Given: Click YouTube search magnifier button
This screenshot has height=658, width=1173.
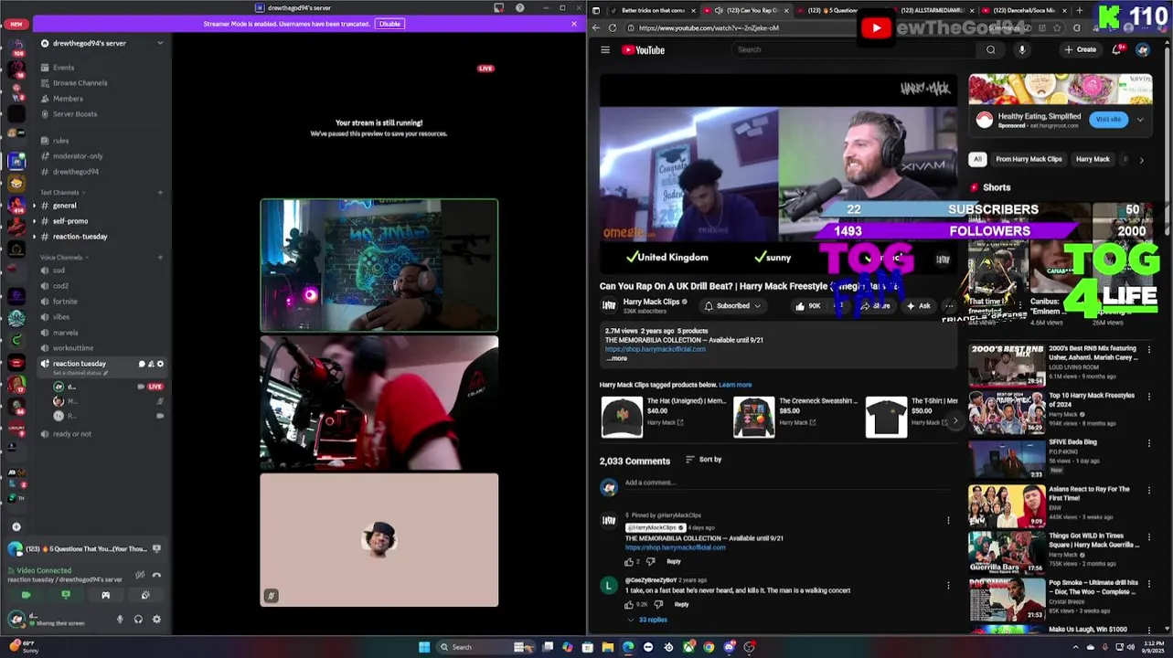Looking at the screenshot, I should (x=991, y=49).
